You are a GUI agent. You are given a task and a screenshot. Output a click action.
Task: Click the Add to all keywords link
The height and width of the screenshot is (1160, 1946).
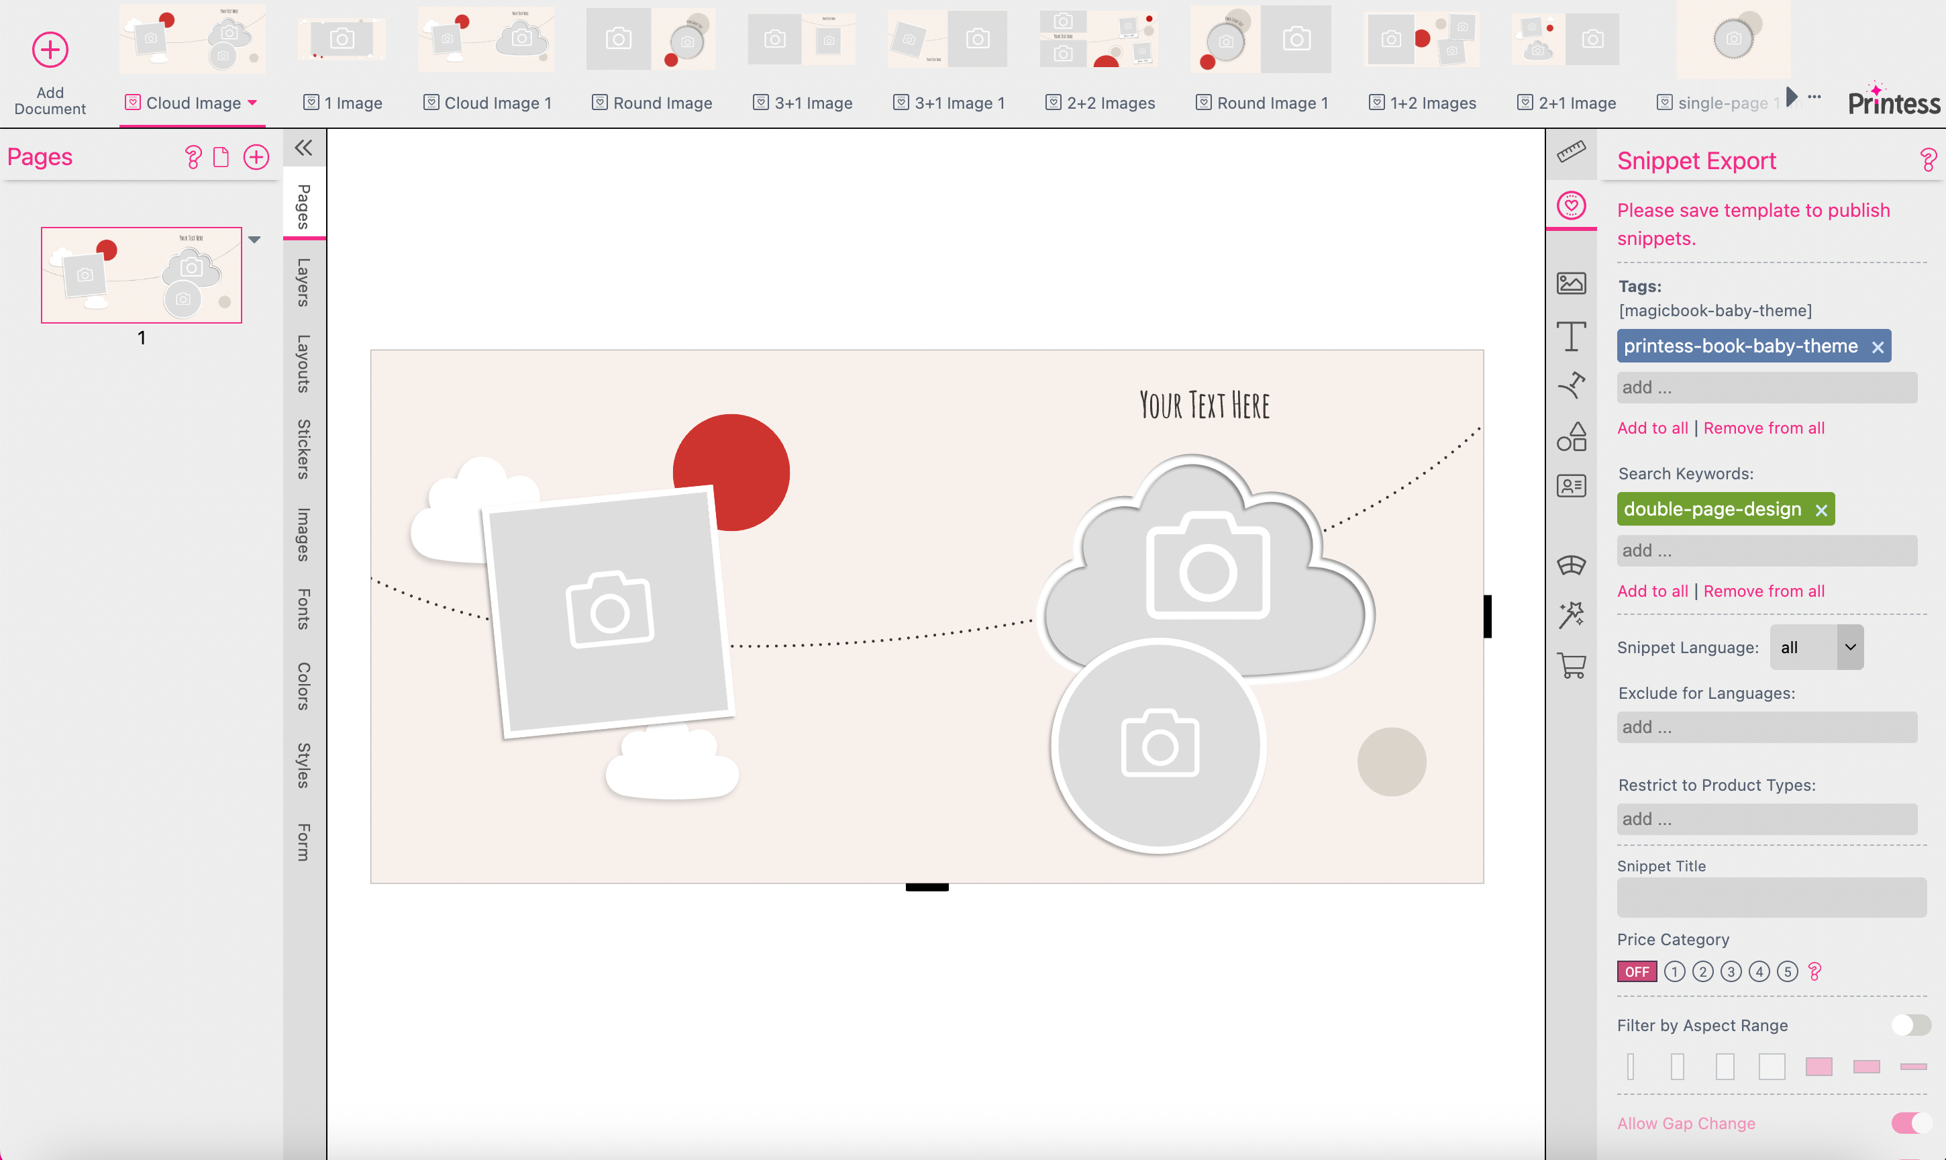(1652, 590)
